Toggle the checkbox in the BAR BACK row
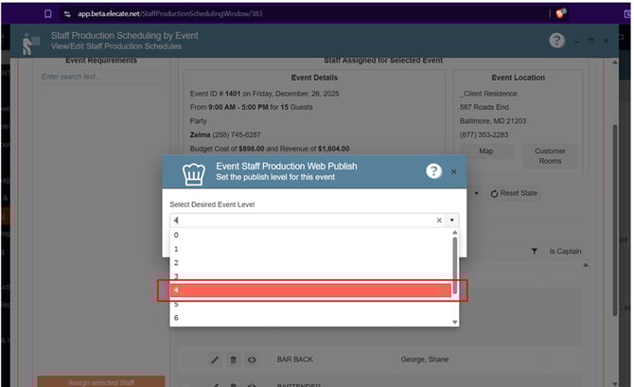This screenshot has height=387, width=634. 189,360
